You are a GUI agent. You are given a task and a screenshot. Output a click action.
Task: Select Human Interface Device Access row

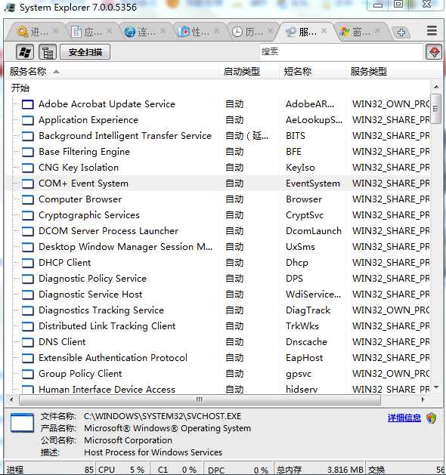coord(218,389)
